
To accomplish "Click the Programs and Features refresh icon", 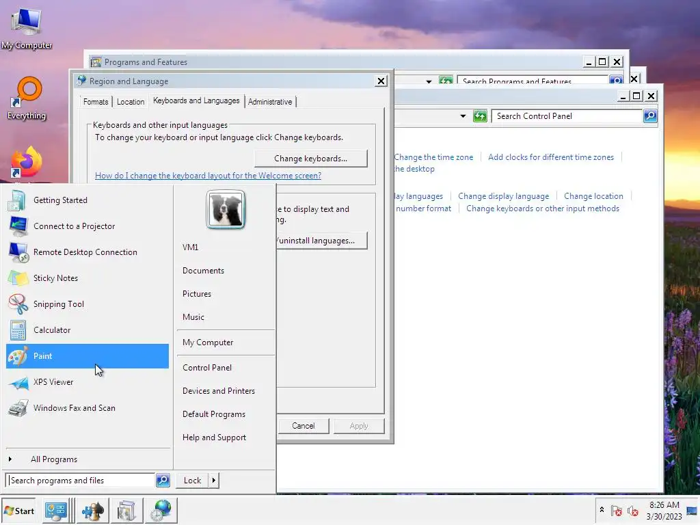I will click(446, 81).
